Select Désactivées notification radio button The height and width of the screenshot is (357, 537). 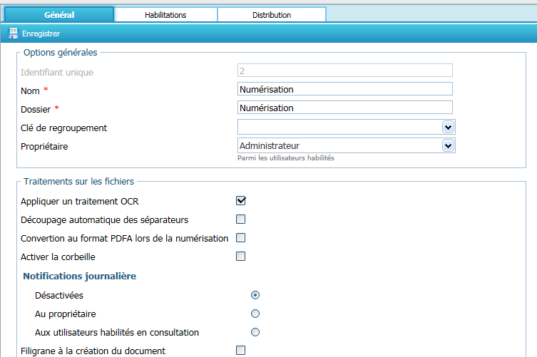pyautogui.click(x=255, y=295)
